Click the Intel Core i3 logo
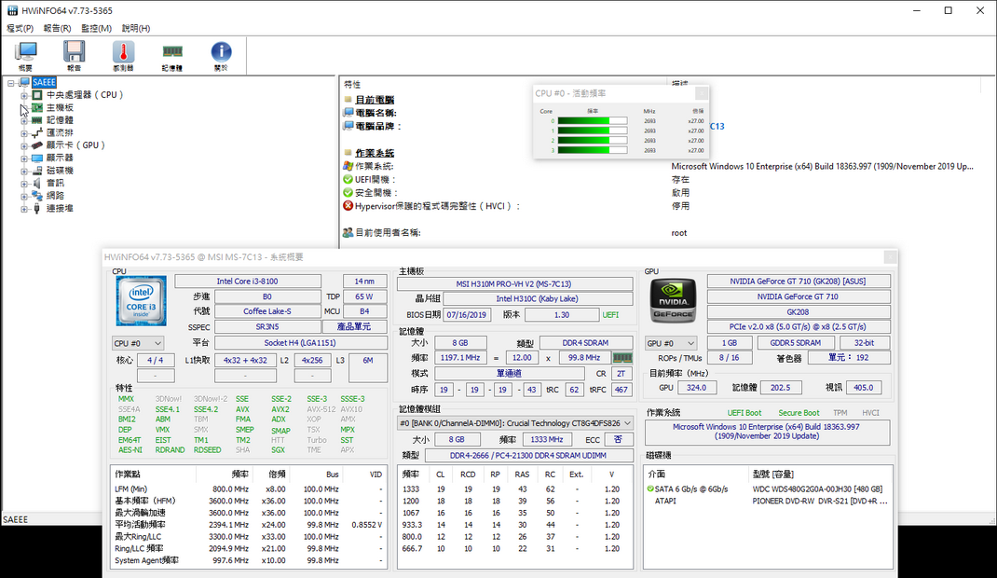Viewport: 997px width, 578px height. [142, 300]
